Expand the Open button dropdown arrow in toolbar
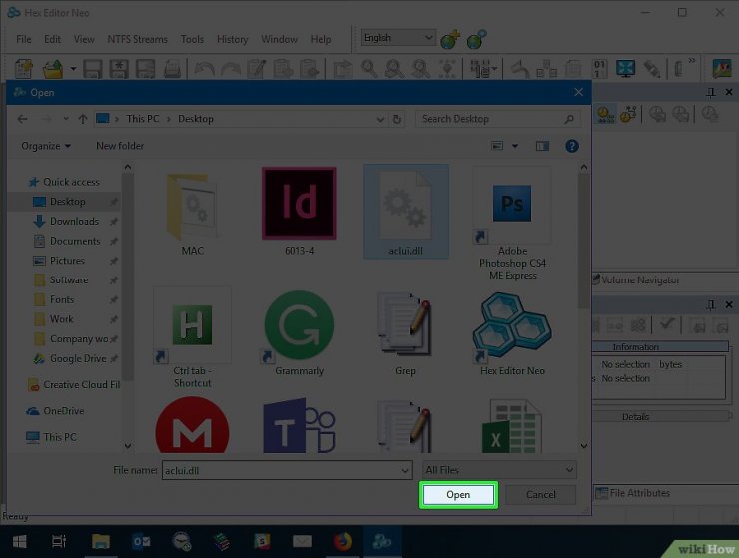The width and height of the screenshot is (739, 558). (x=73, y=69)
